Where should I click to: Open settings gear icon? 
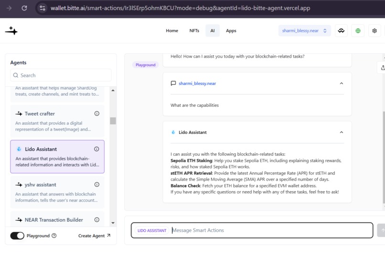click(x=374, y=31)
